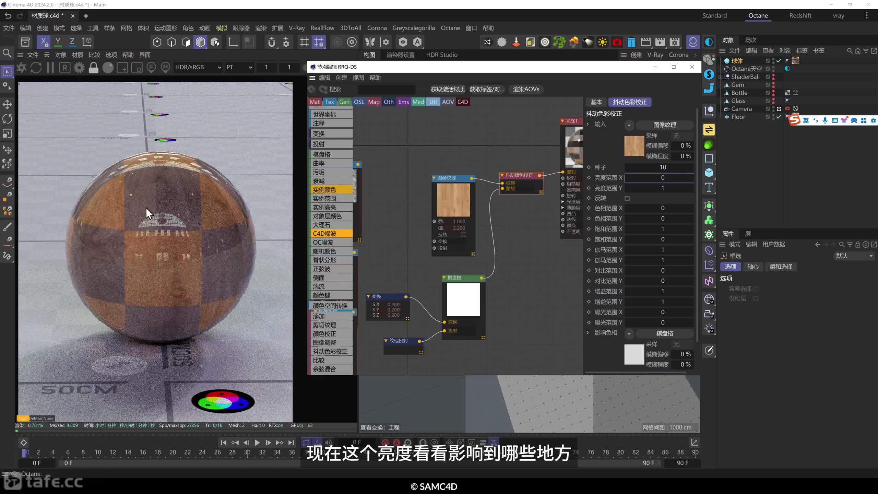
Task: Toggle the 反转 checkbox on image texture node
Action: [463, 235]
